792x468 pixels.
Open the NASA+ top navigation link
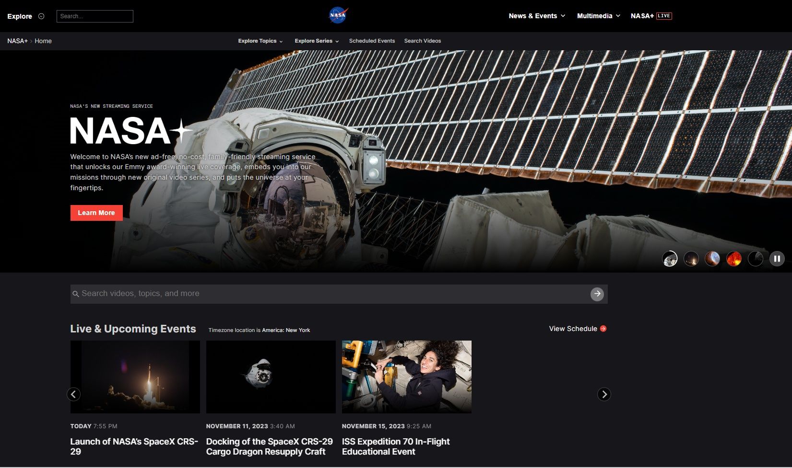[642, 16]
